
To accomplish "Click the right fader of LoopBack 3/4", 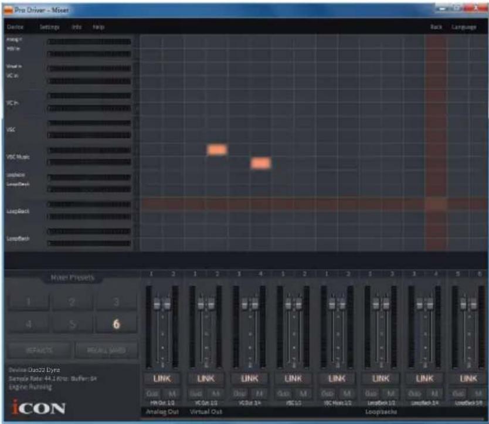I will (429, 304).
